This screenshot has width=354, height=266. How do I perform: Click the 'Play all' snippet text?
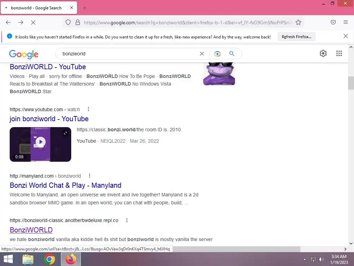click(37, 77)
